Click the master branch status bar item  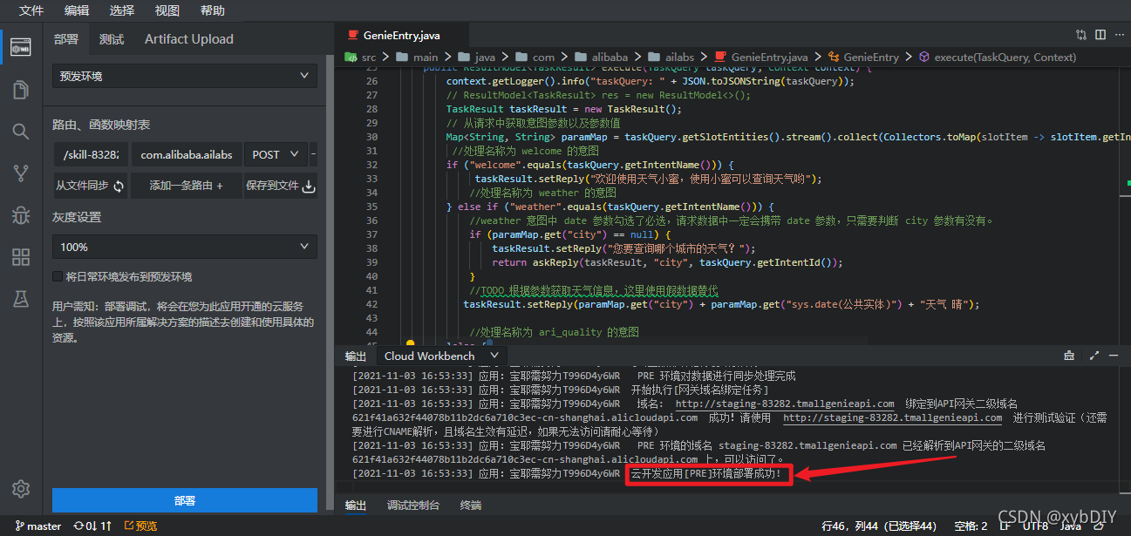point(37,526)
